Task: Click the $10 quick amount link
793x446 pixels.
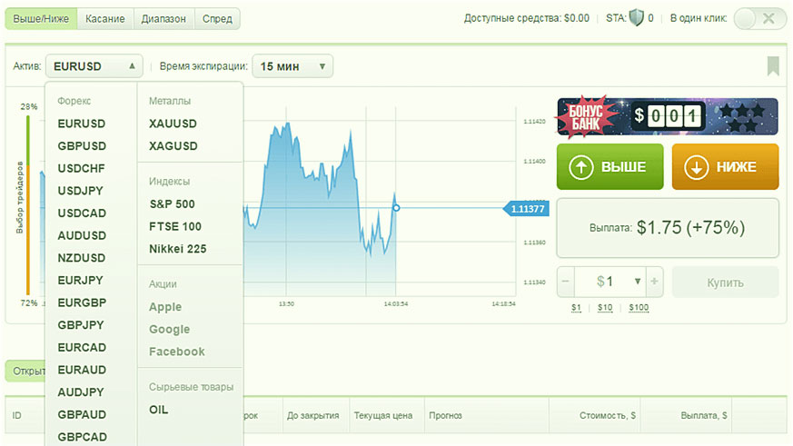Action: tap(605, 308)
